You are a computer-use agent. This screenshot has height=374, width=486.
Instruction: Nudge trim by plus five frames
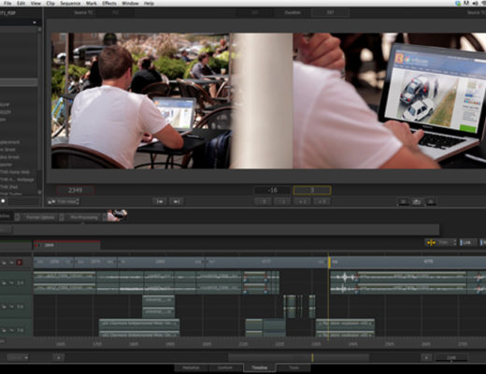322,202
